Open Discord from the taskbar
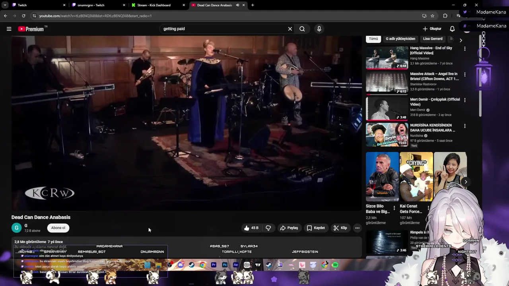Image resolution: width=509 pixels, height=286 pixels. (x=181, y=265)
